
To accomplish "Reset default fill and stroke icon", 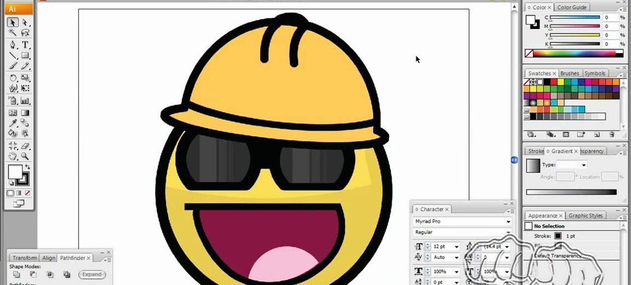I will tap(11, 183).
